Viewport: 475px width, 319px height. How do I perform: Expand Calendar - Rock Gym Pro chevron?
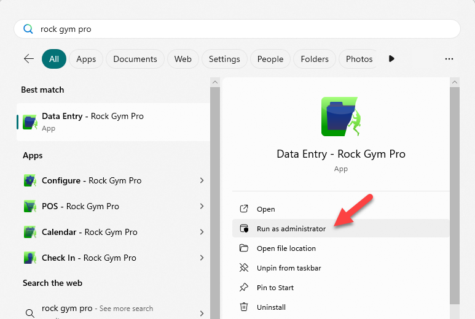(x=202, y=232)
